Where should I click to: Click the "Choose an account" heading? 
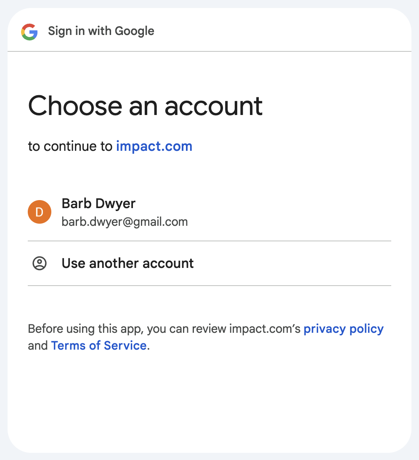[145, 105]
